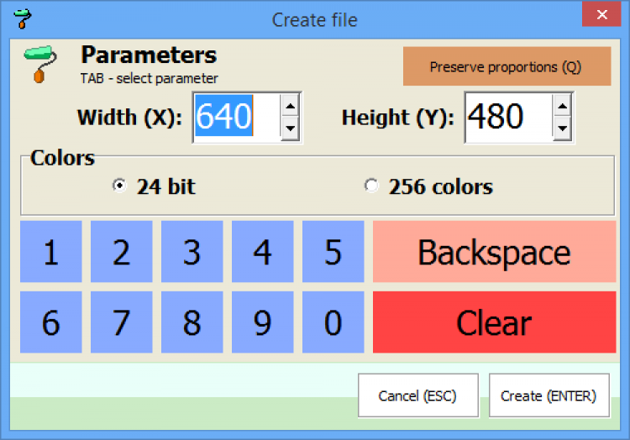Screen dimensions: 630x440
Task: Toggle Preserve proportions (Q)
Action: pyautogui.click(x=505, y=66)
